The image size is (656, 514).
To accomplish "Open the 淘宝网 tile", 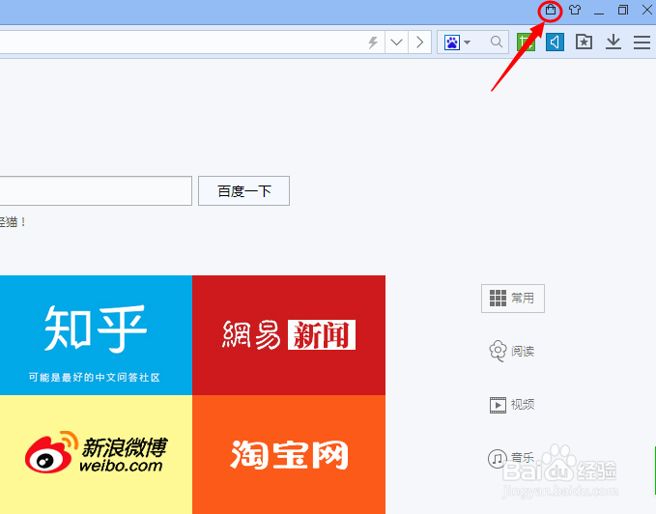I will [x=289, y=455].
